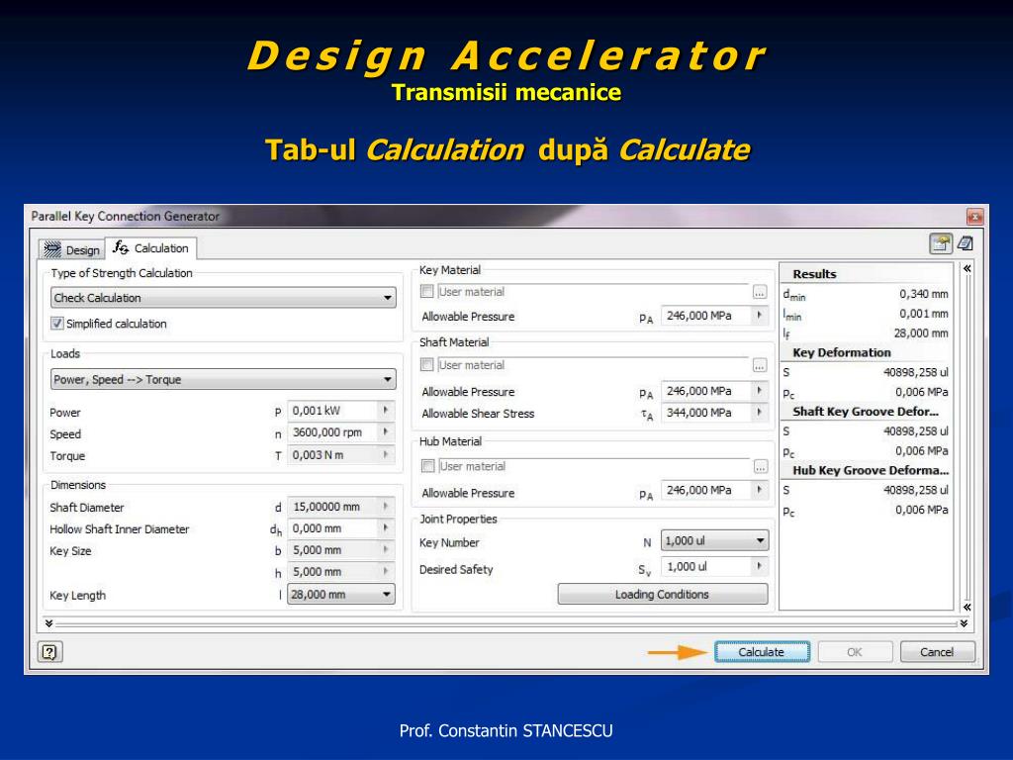Screen dimensions: 1013x760
Task: Click the Key Deformation results header
Action: tap(841, 353)
